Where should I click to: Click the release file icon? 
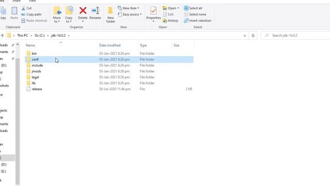[x=28, y=89]
